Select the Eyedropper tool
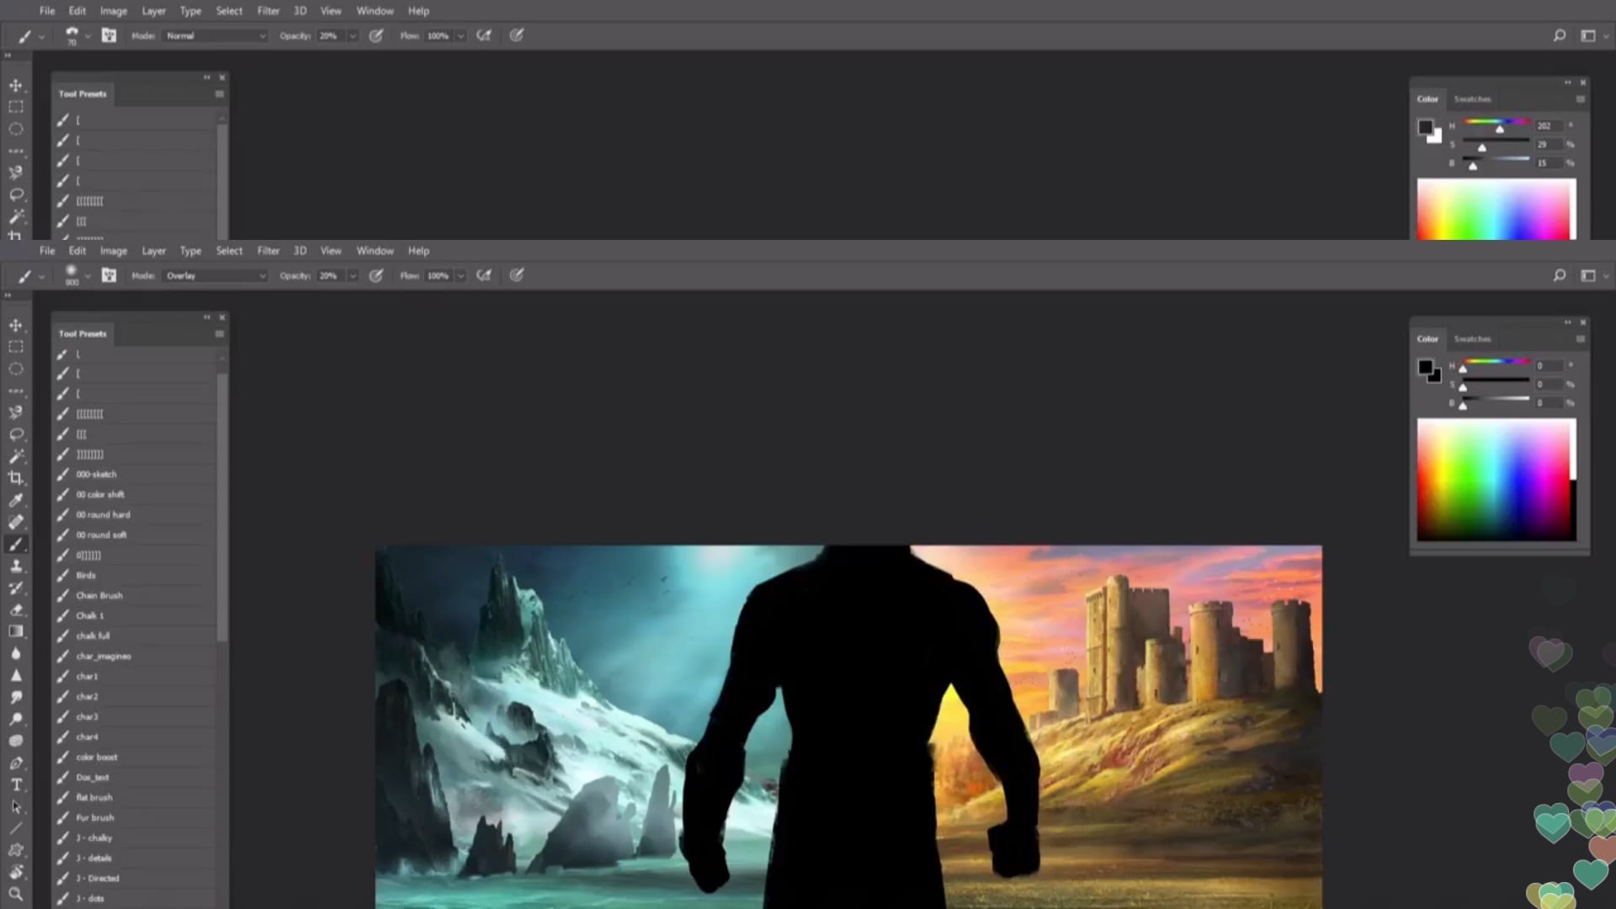The image size is (1616, 909). click(x=15, y=500)
